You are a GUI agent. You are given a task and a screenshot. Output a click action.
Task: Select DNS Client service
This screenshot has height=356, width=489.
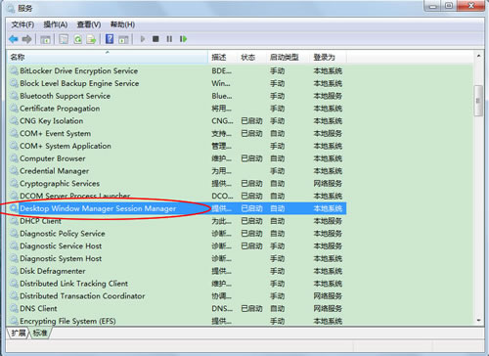click(176, 308)
